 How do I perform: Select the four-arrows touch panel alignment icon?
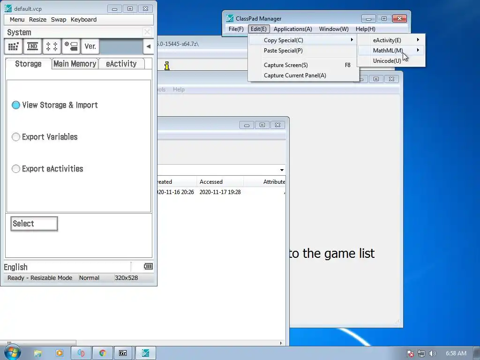click(52, 46)
